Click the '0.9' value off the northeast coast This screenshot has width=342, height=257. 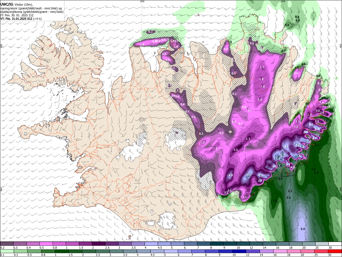(304, 64)
